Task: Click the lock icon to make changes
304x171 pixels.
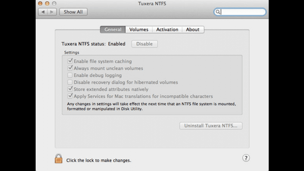Action: (59, 159)
